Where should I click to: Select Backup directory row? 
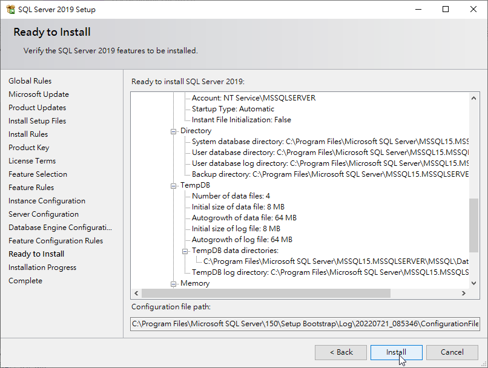tap(330, 174)
